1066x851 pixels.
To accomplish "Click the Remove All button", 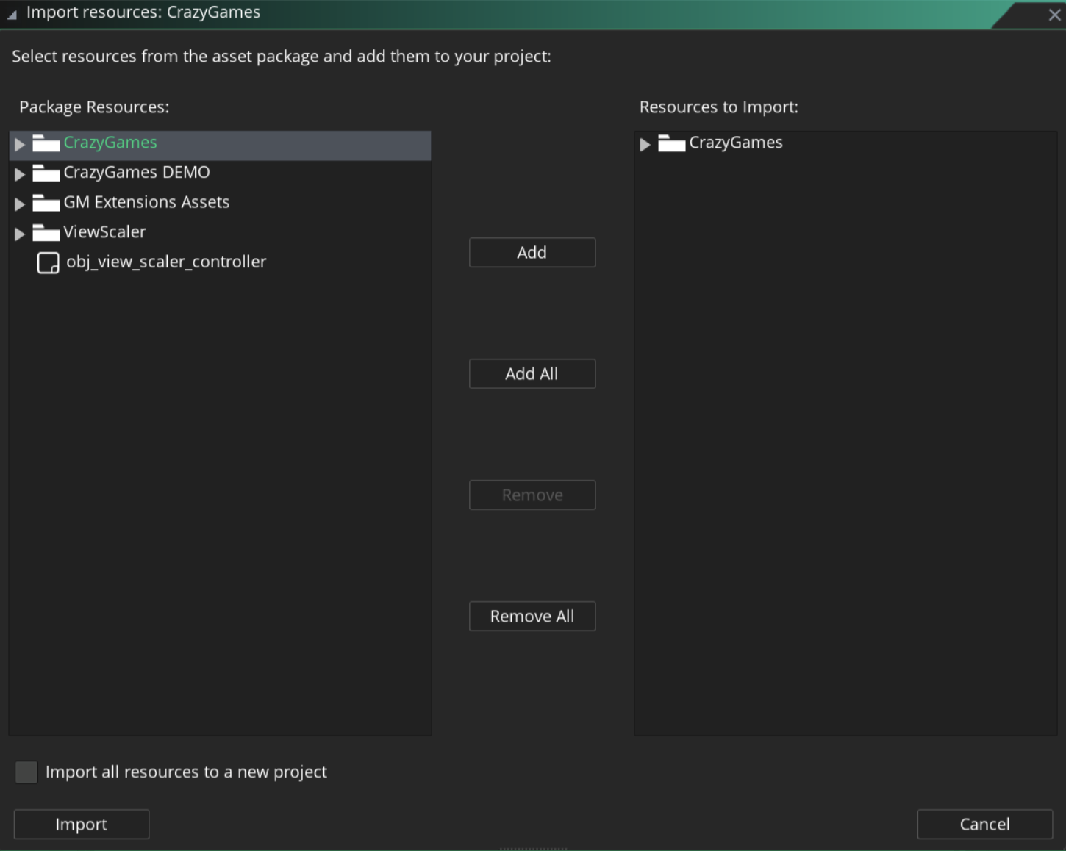I will coord(532,616).
